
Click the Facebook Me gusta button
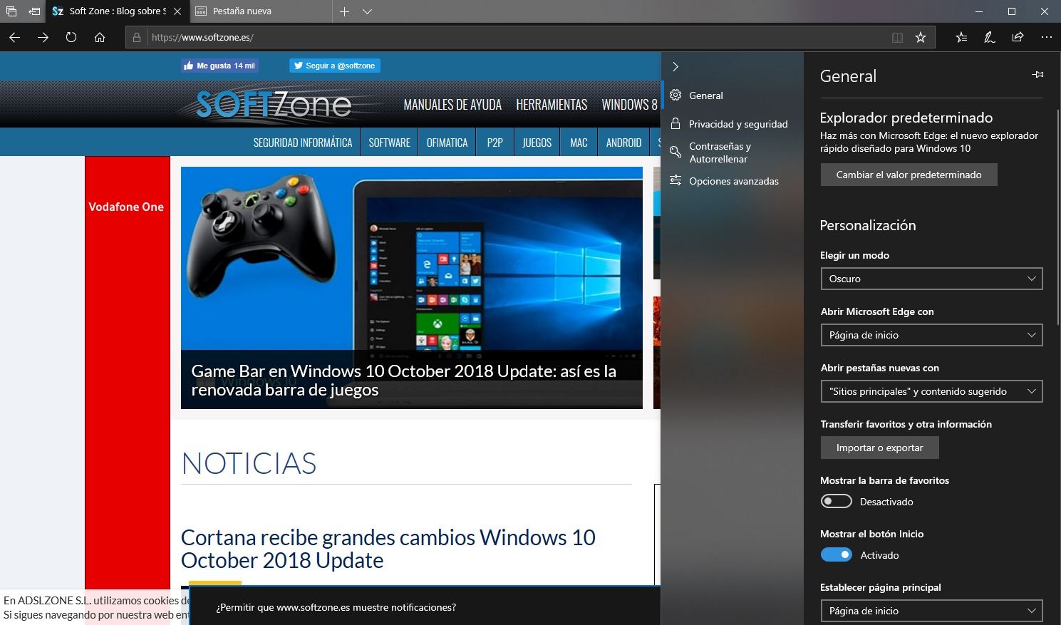219,66
